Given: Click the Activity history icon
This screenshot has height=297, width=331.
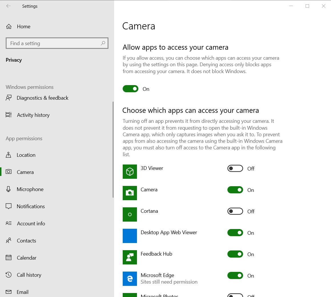Looking at the screenshot, I should pos(9,115).
